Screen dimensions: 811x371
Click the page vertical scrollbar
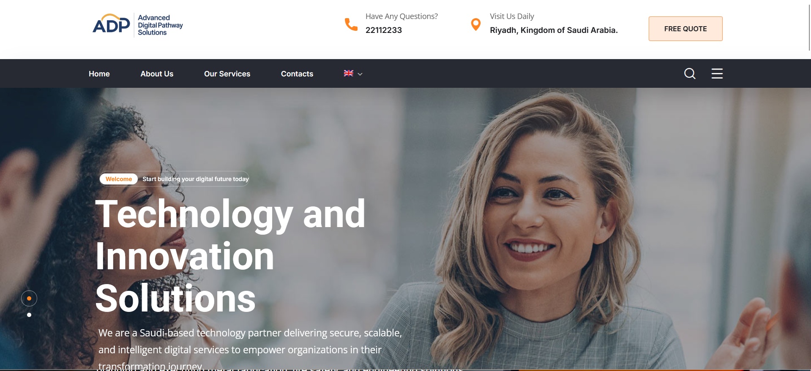coord(809,25)
